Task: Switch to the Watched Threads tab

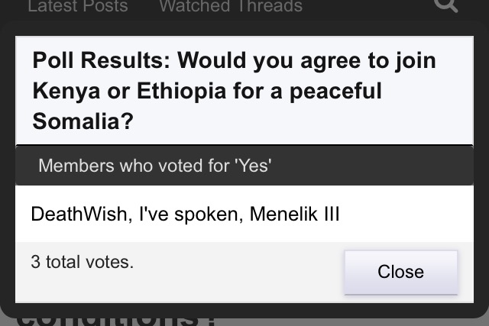Action: (230, 7)
